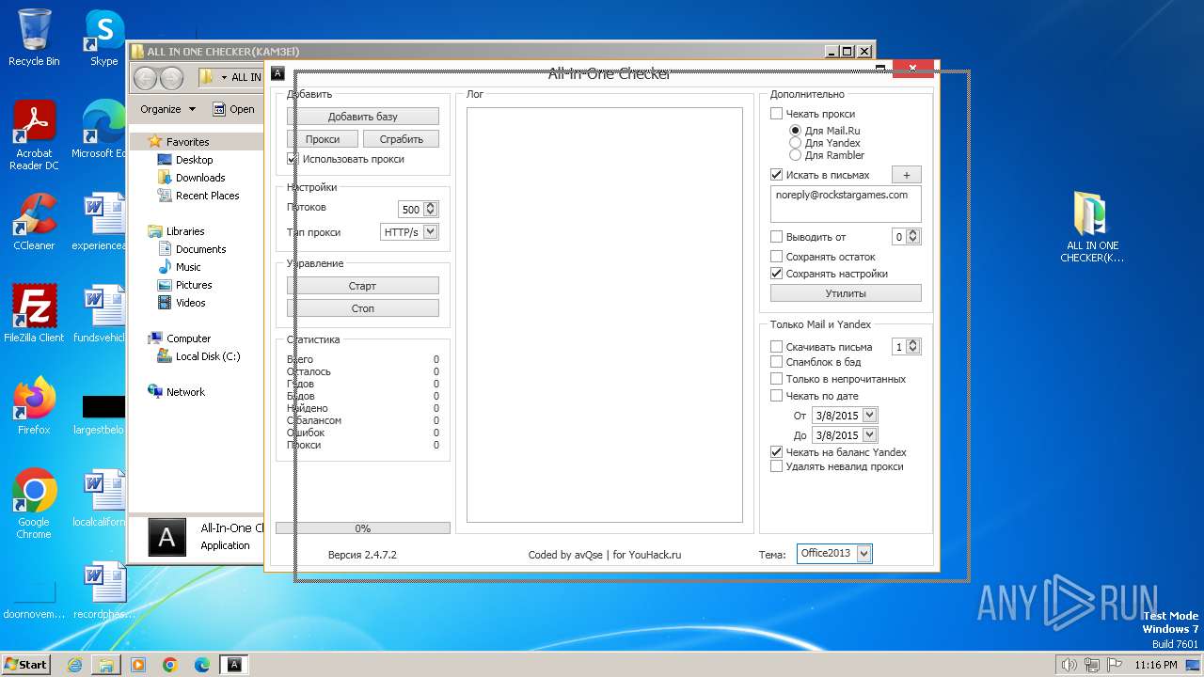1204x677 pixels.
Task: Open the CCleaner desktop shortcut
Action: click(x=34, y=222)
